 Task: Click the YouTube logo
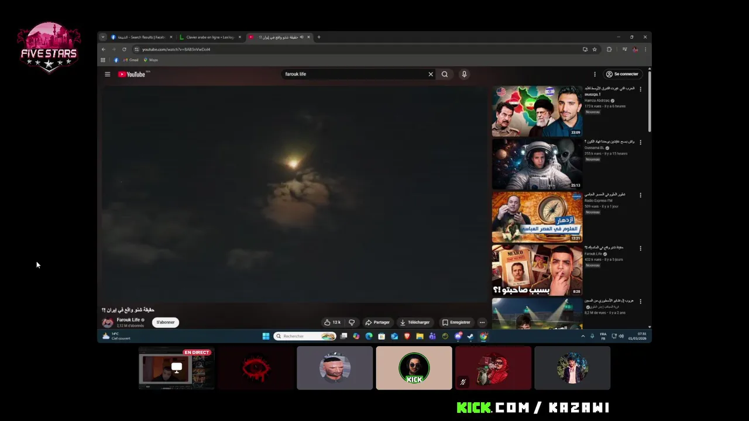click(x=132, y=74)
